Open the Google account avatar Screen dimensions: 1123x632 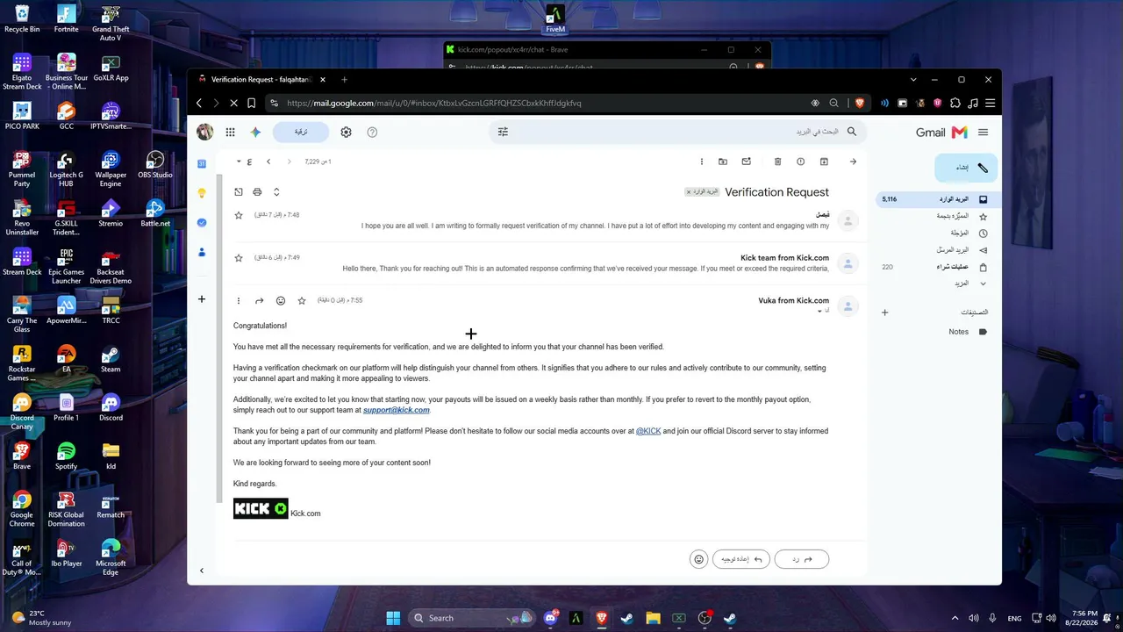pyautogui.click(x=205, y=132)
